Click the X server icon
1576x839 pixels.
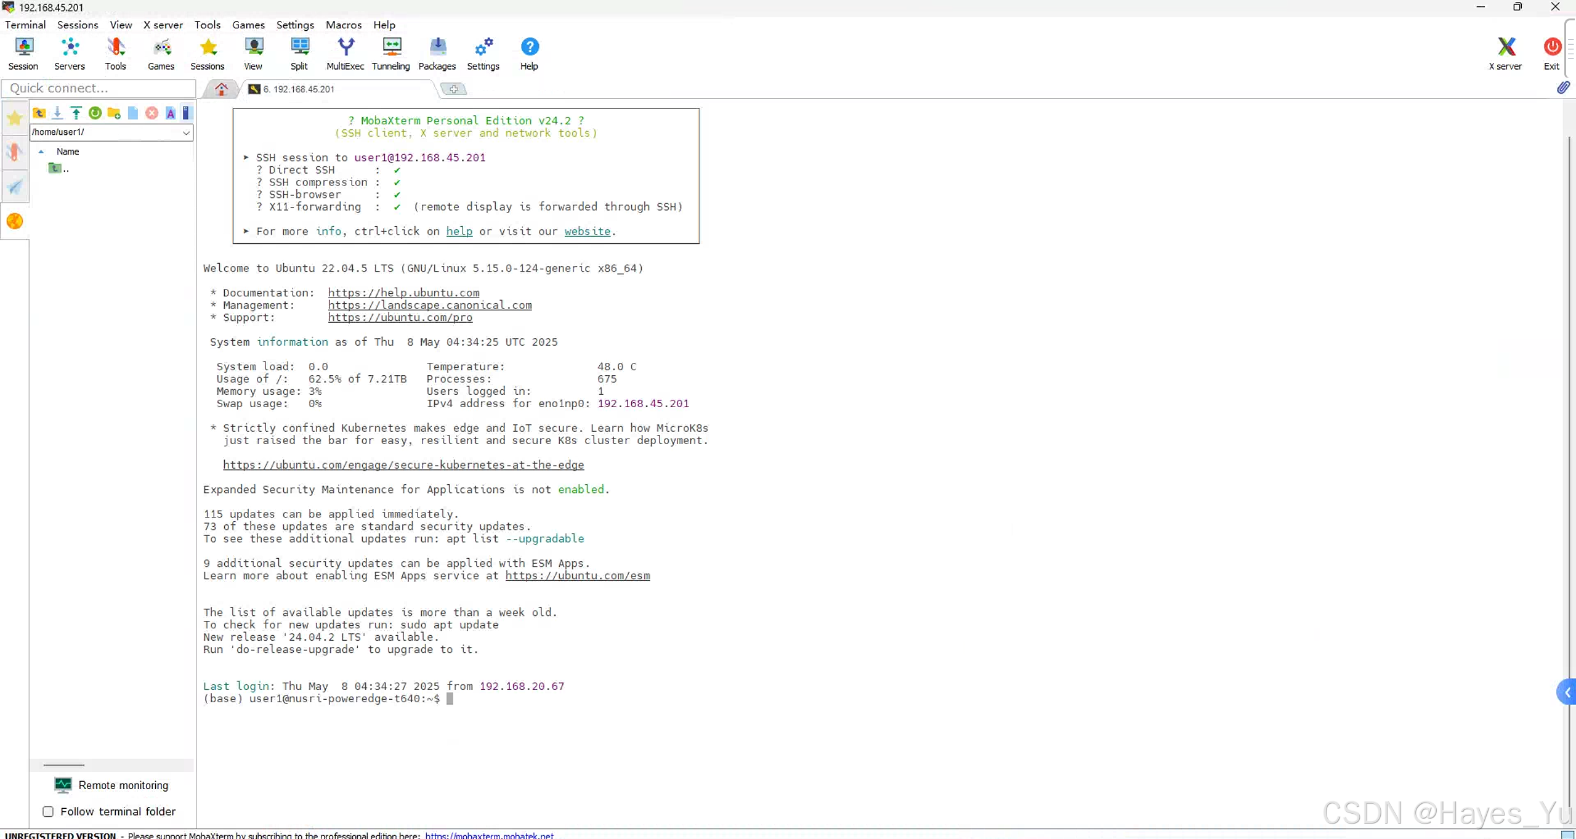1505,54
